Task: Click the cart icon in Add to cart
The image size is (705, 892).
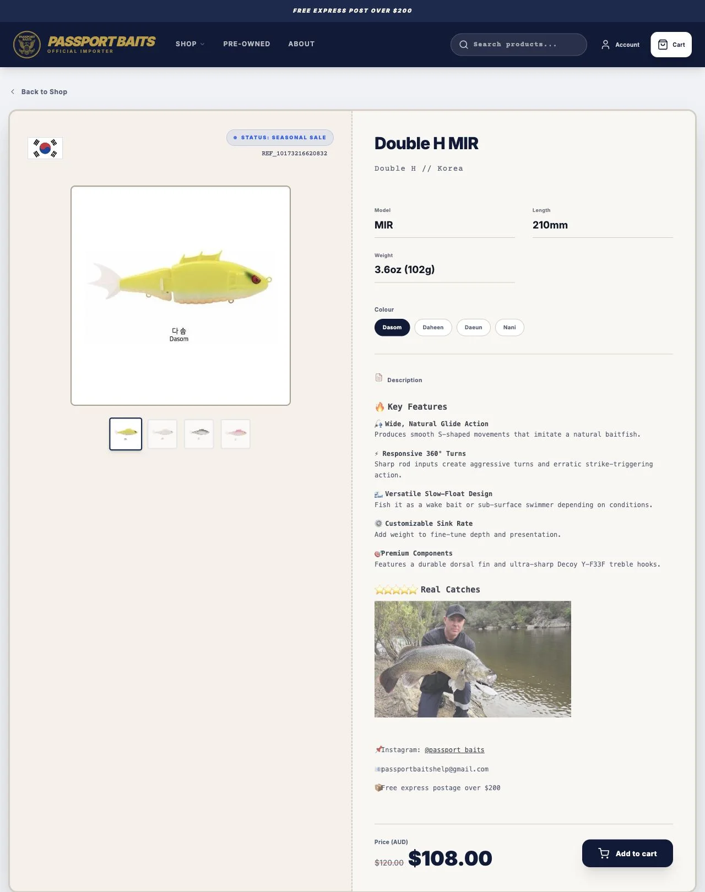Action: pyautogui.click(x=604, y=853)
